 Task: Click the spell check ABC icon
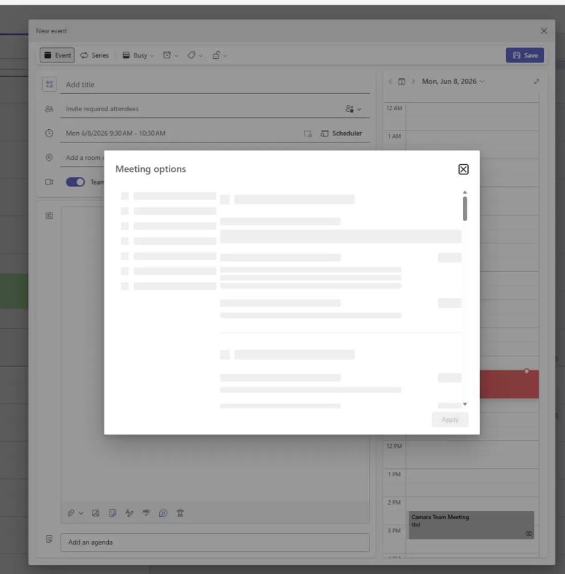pos(146,513)
